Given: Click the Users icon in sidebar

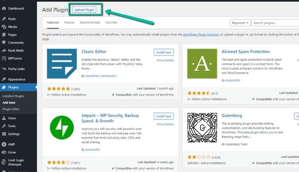Looking at the screenshot, I should coord(4,118).
